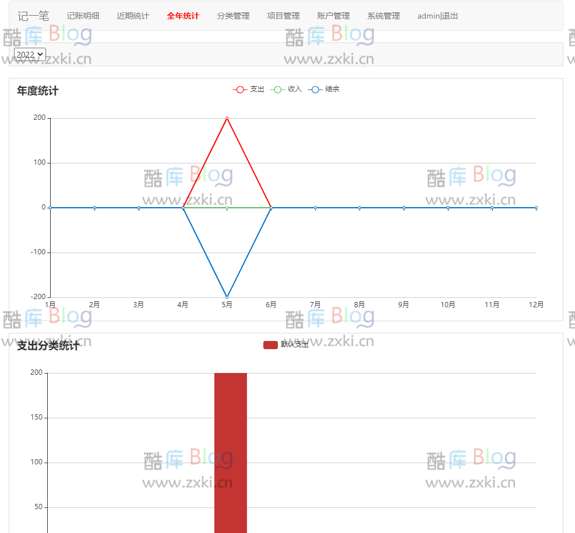Click the 3月 axis label

(139, 305)
